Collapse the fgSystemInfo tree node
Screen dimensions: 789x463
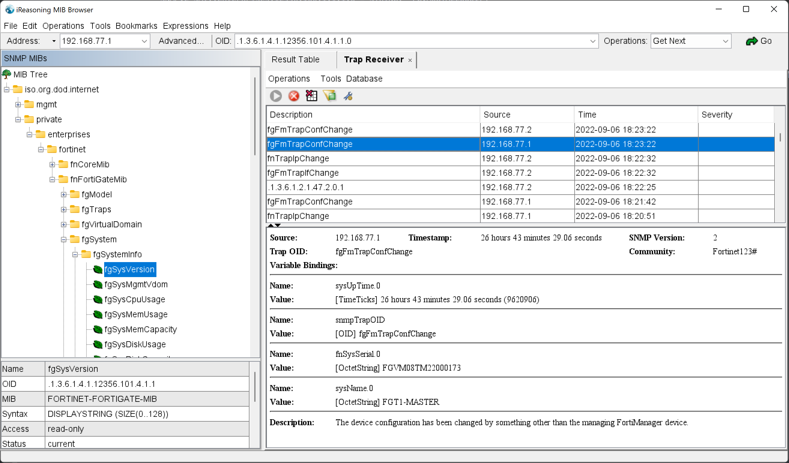point(75,255)
